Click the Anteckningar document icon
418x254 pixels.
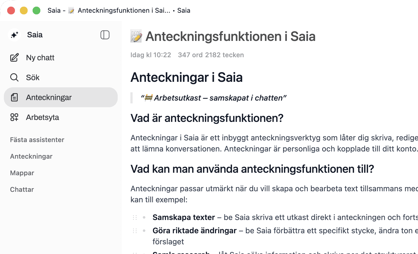pyautogui.click(x=14, y=97)
